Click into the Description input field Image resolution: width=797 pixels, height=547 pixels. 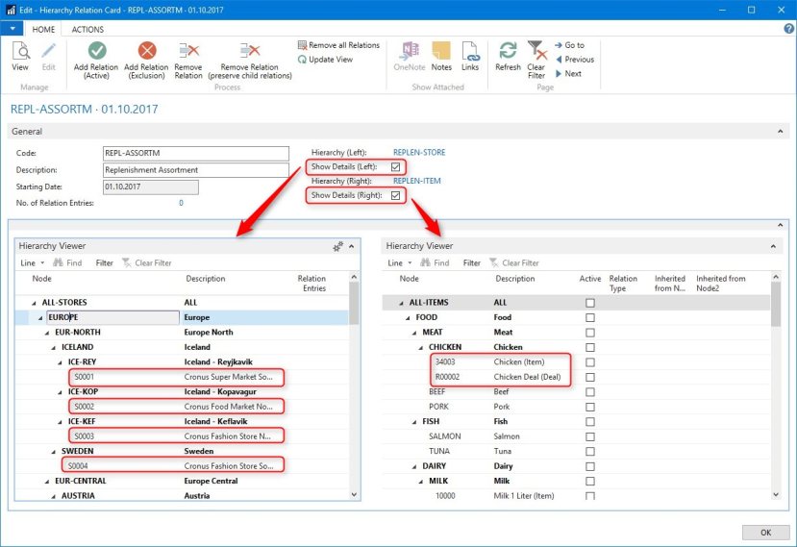pyautogui.click(x=195, y=170)
